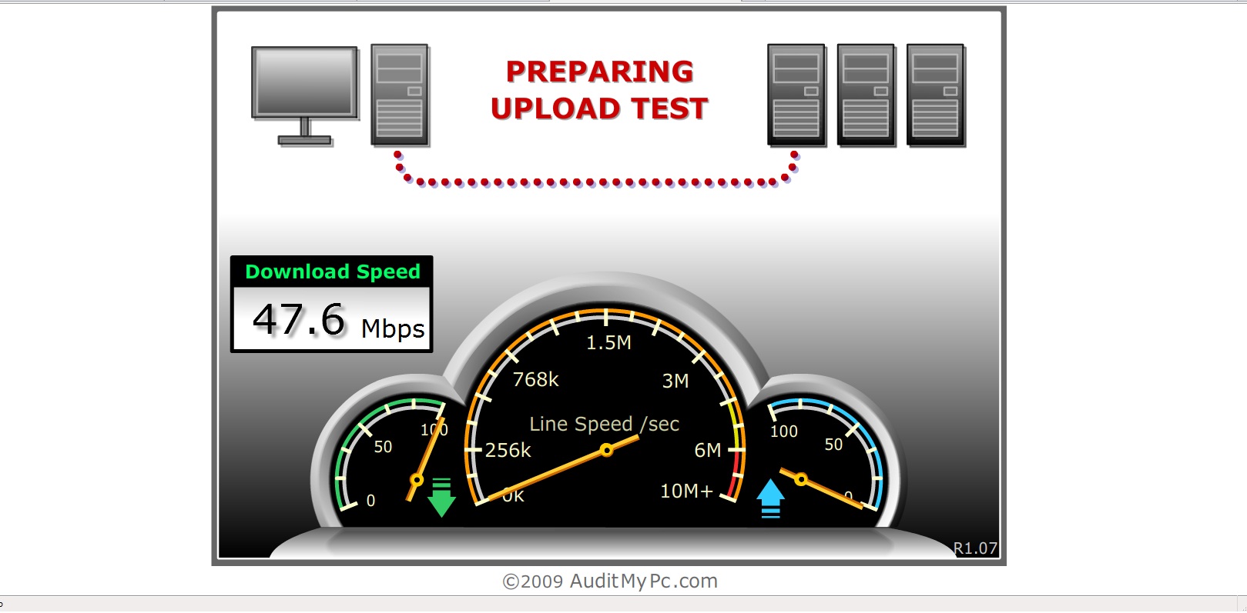Viewport: 1247px width, 613px height.
Task: Select the last remote server tower
Action: (x=935, y=95)
